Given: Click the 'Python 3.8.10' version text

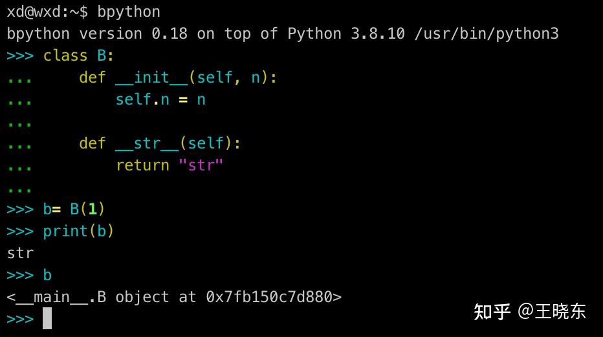Looking at the screenshot, I should coord(346,34).
